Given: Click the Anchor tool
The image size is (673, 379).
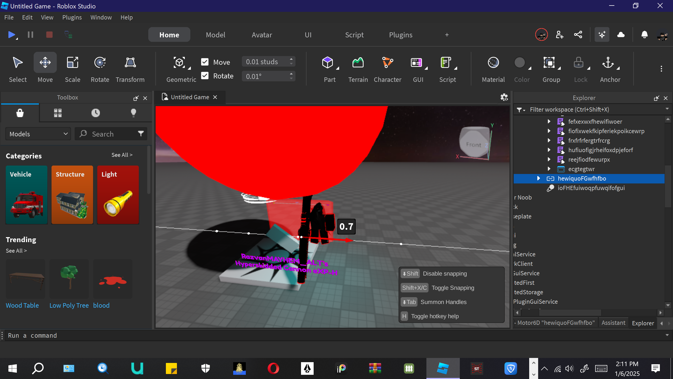Looking at the screenshot, I should pos(608,63).
